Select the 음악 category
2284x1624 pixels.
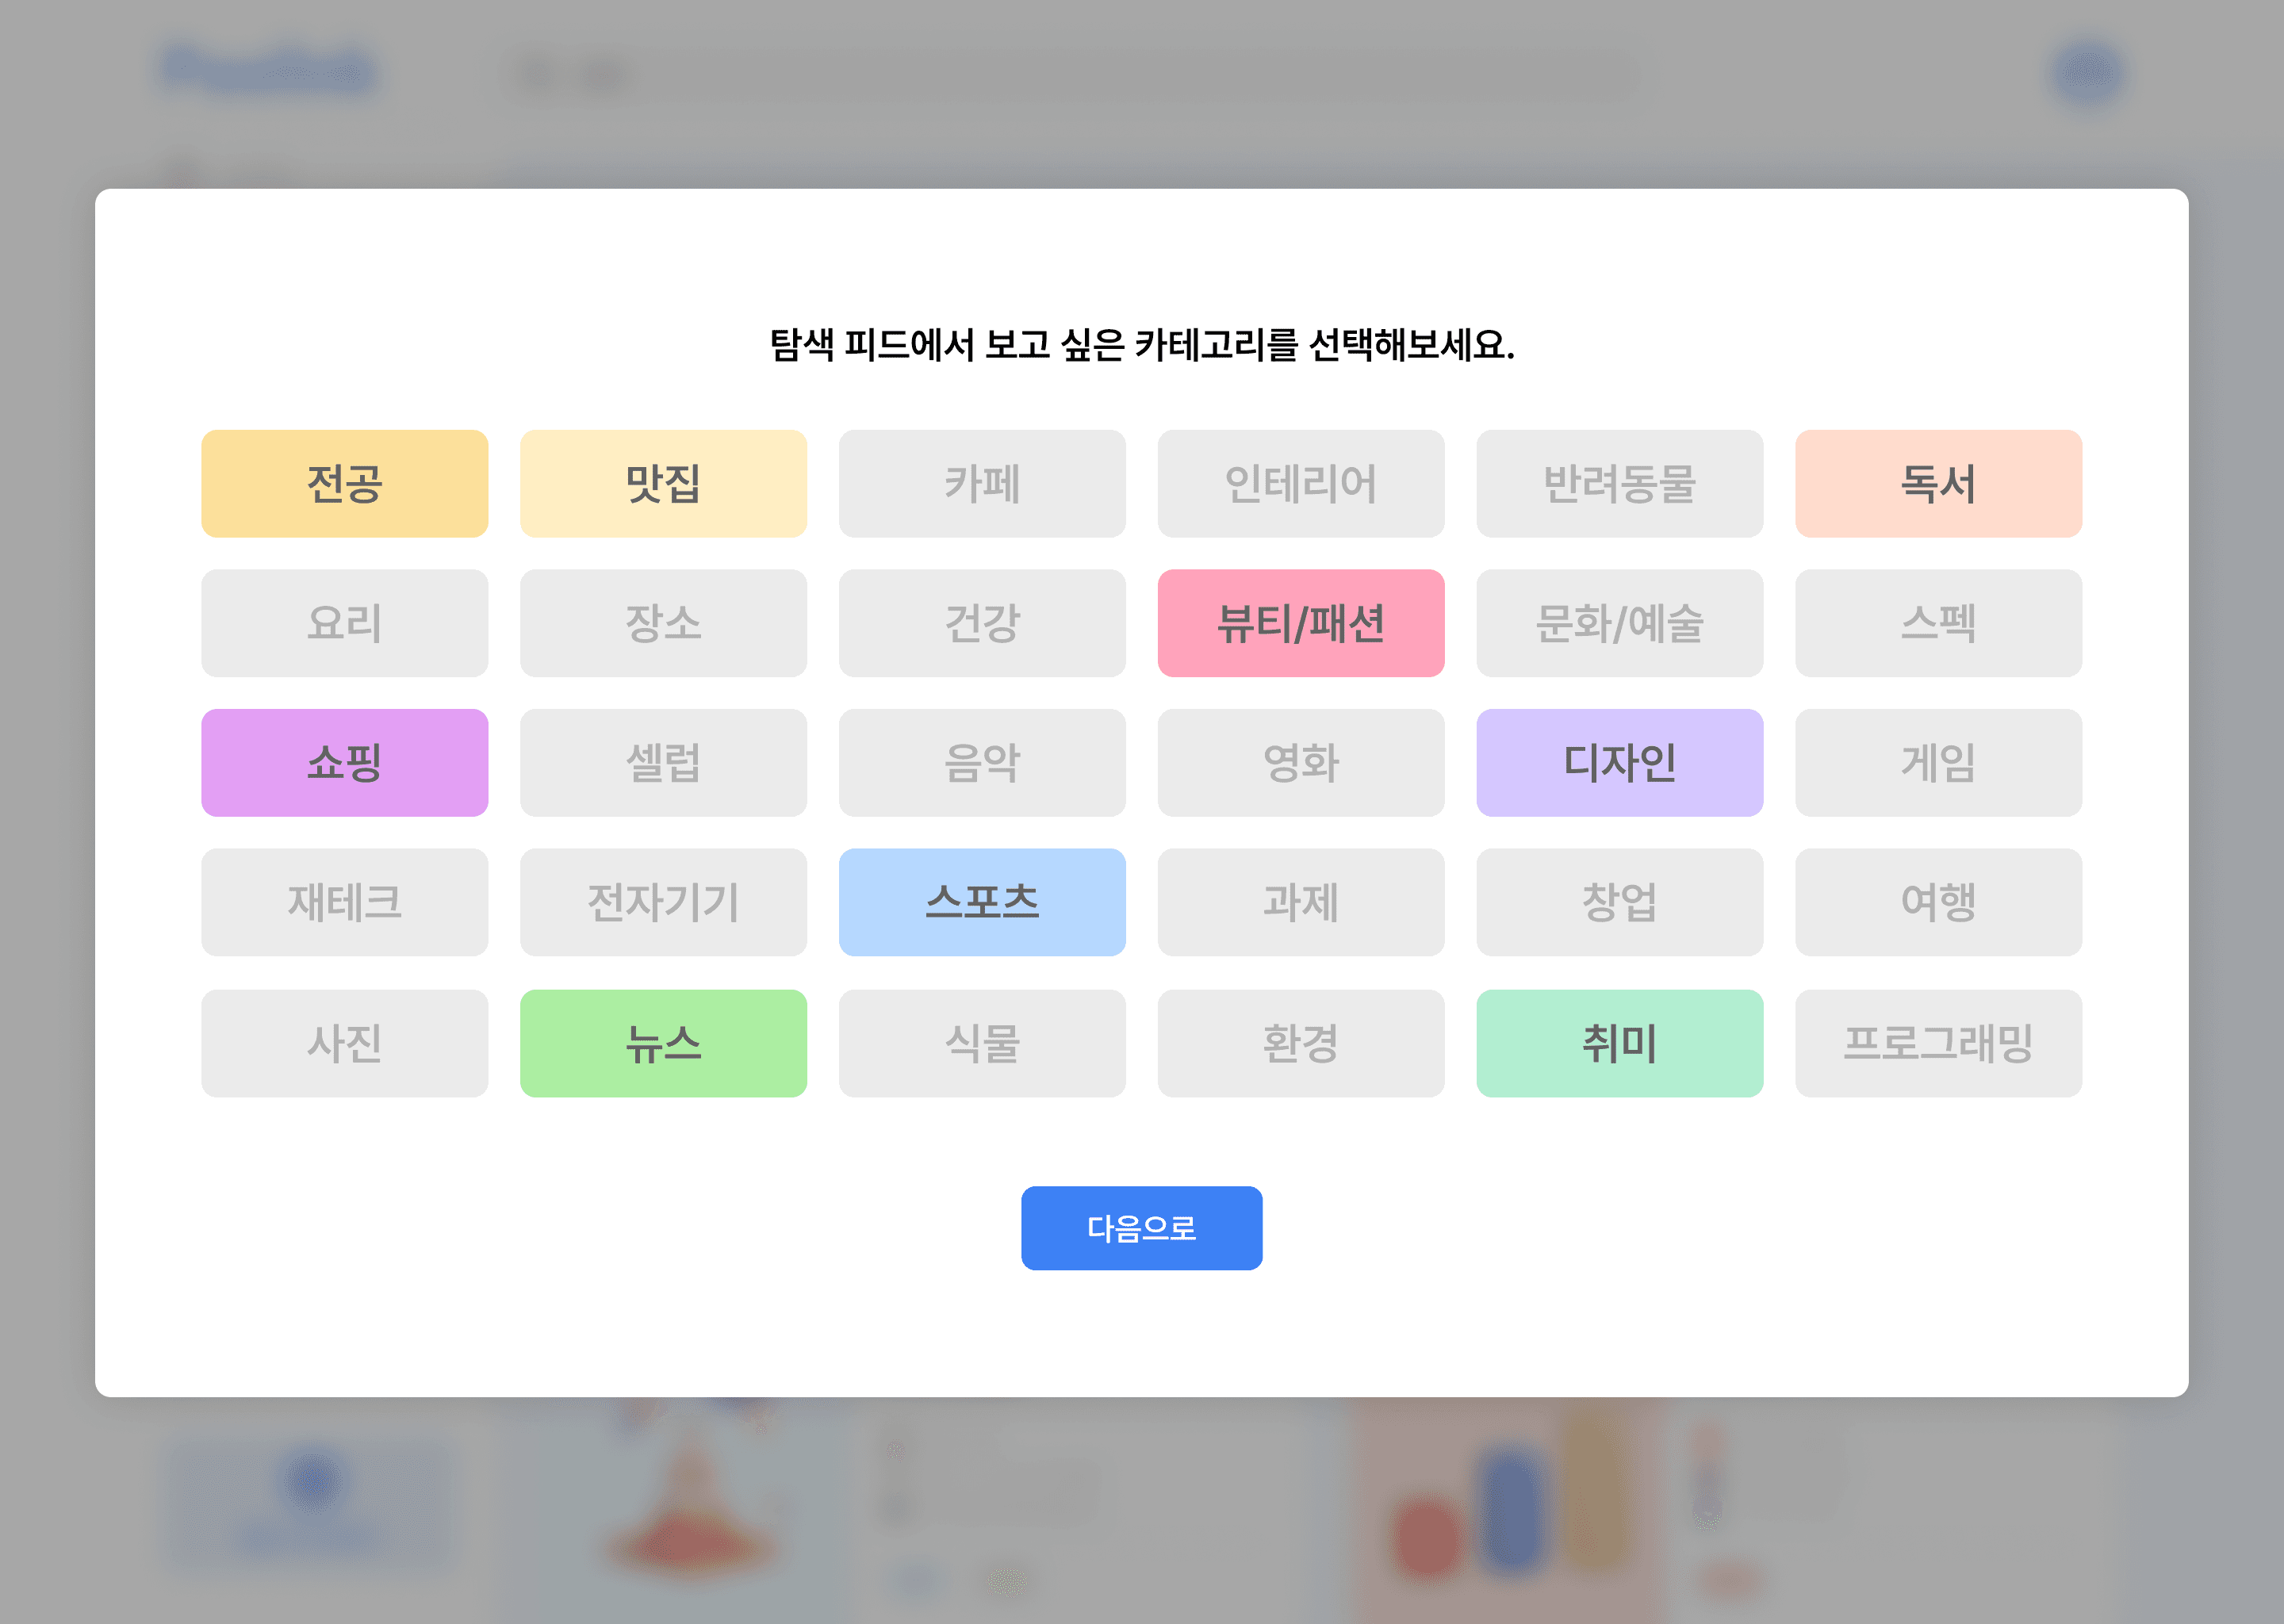point(981,762)
